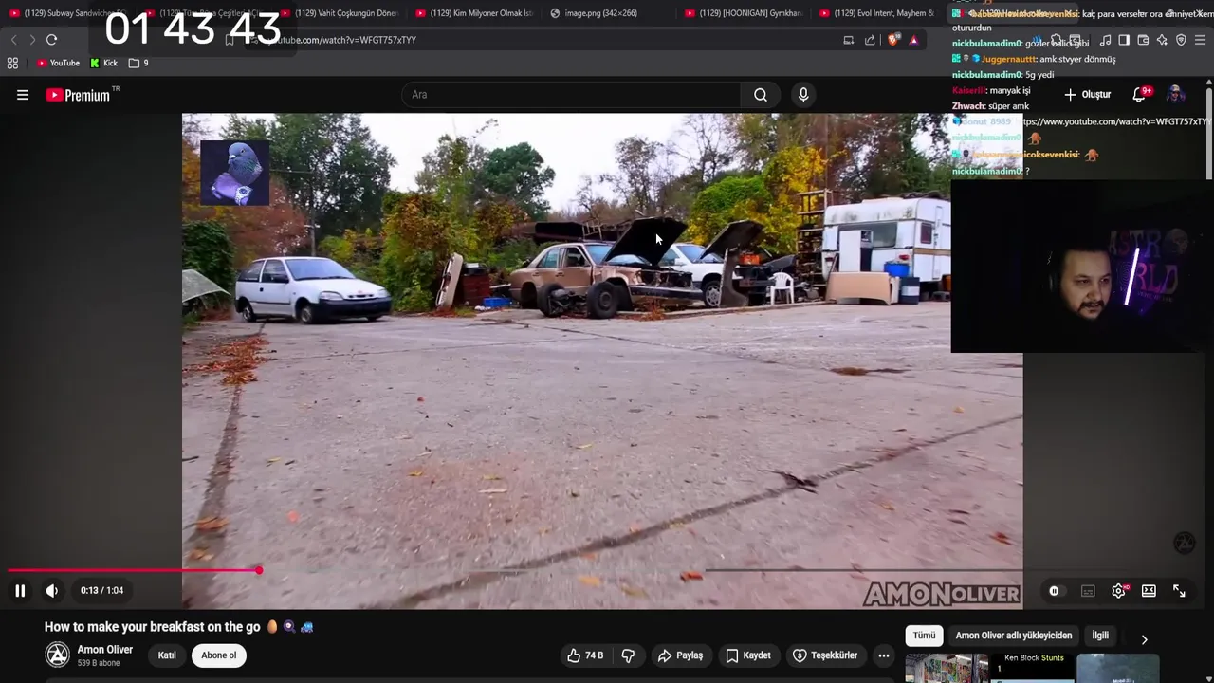
Task: Show more filter chips with right chevron
Action: [x=1144, y=639]
